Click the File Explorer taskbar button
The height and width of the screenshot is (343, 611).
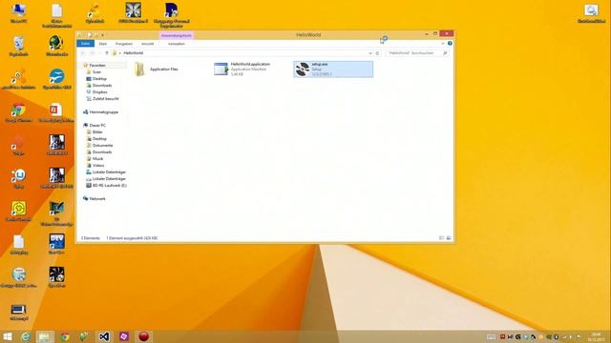point(45,336)
